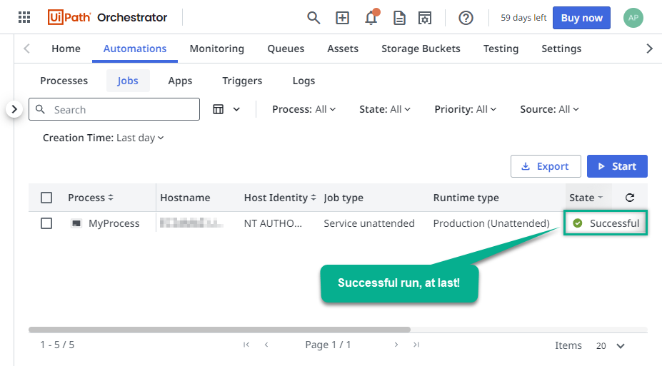
Task: Open the AP user avatar menu
Action: (633, 18)
